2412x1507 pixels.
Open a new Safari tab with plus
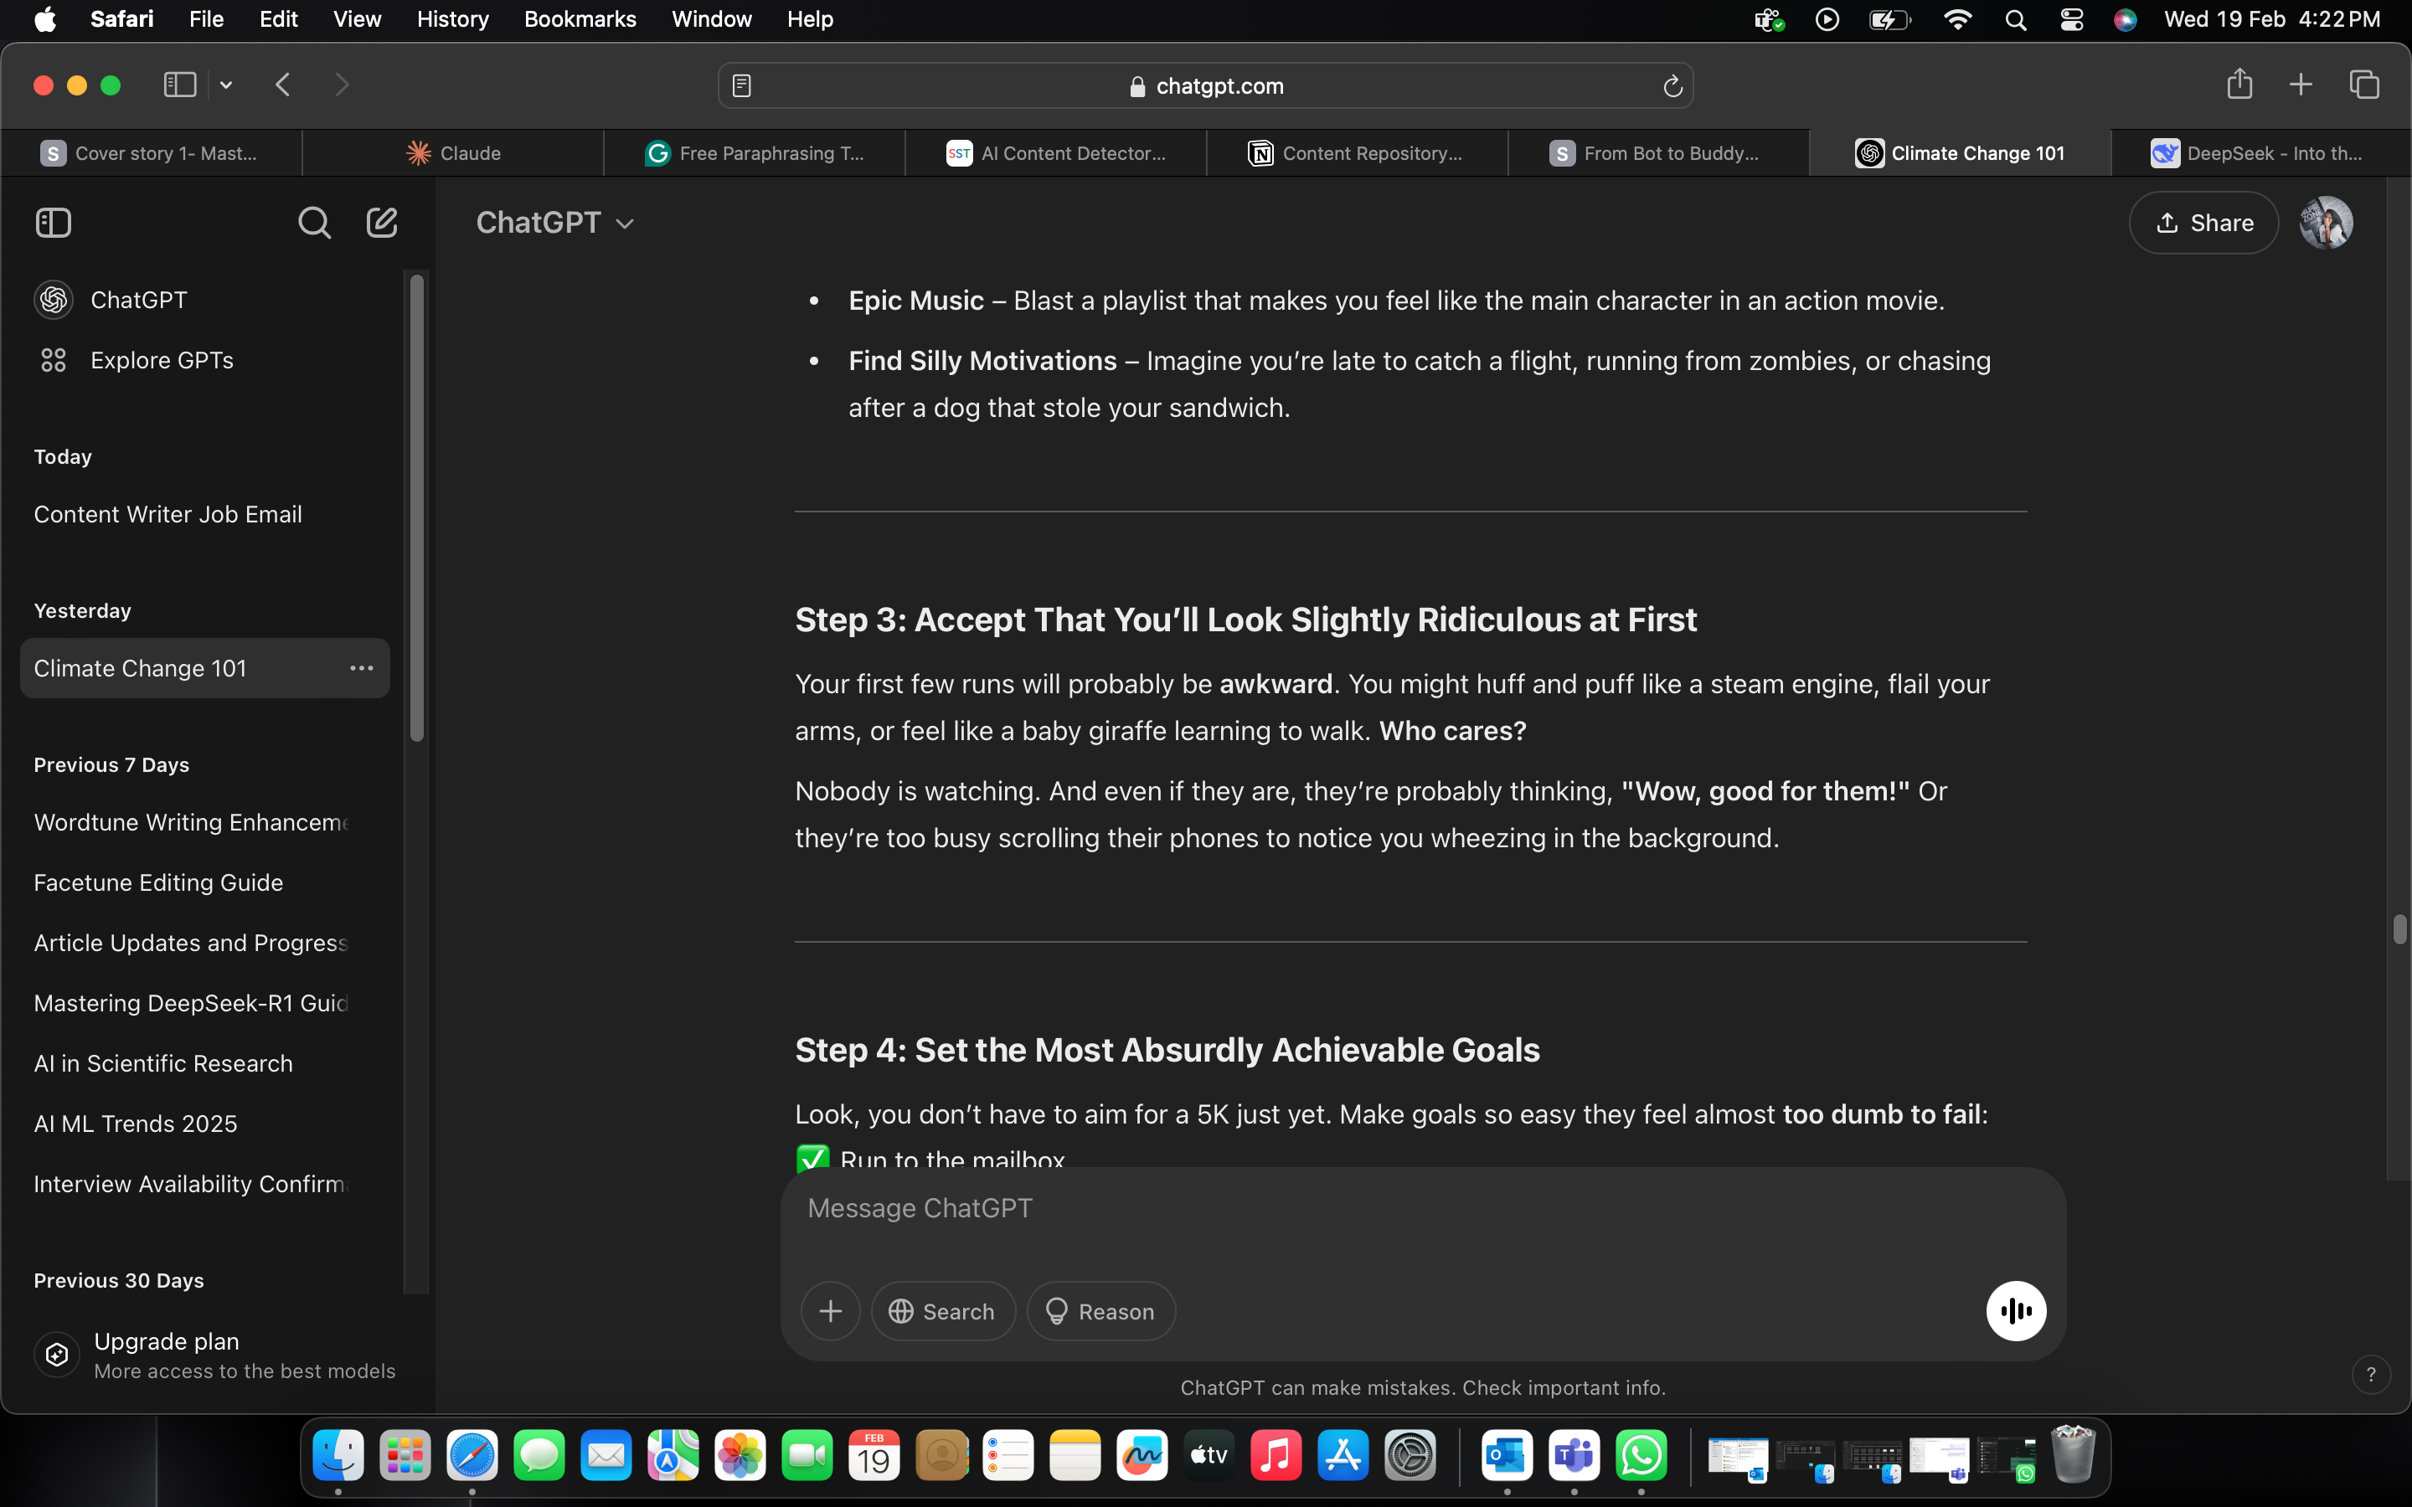tap(2301, 85)
